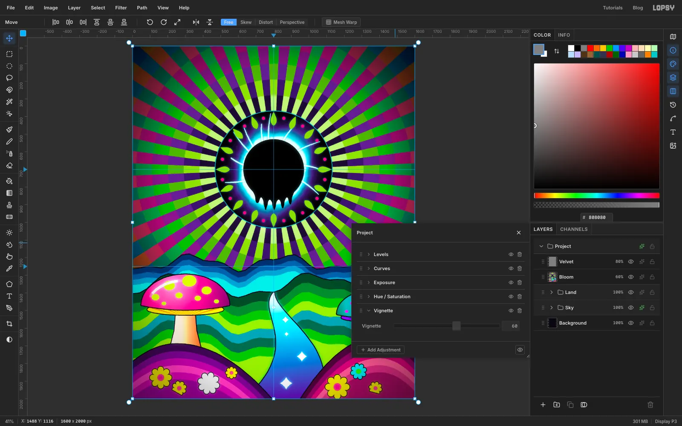Select the crop tool

pos(9,324)
